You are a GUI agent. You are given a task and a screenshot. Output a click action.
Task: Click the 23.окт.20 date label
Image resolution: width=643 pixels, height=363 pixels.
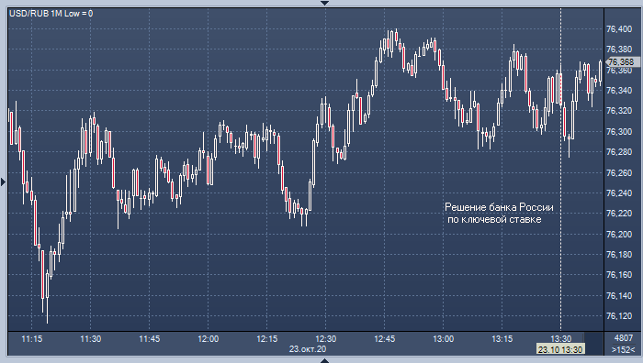tap(308, 349)
